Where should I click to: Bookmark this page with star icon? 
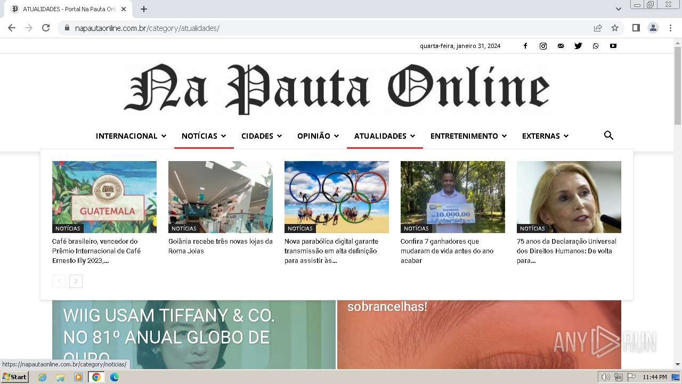point(615,28)
